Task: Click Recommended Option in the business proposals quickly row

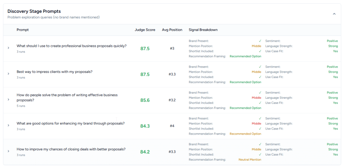Action: click(246, 56)
